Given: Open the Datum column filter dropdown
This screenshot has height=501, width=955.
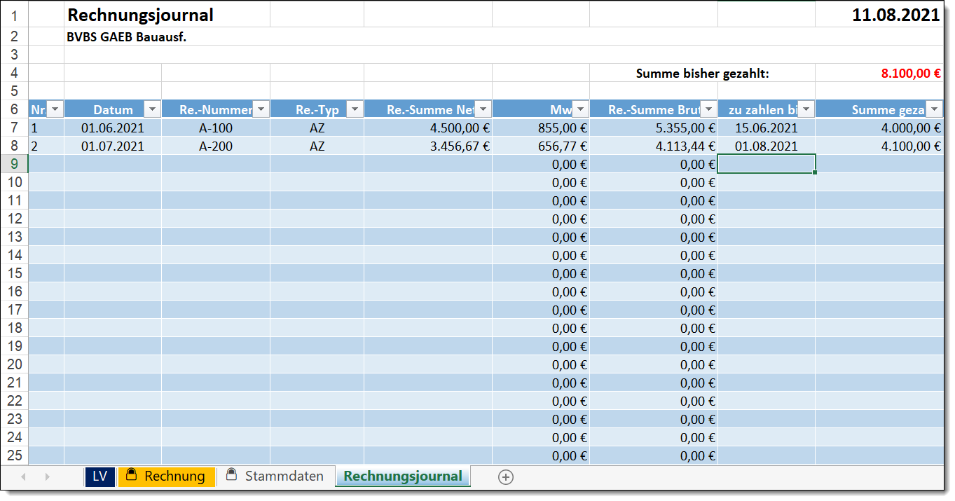Looking at the screenshot, I should pos(152,109).
